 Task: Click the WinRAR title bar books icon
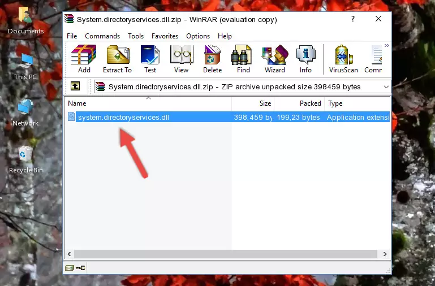(x=69, y=19)
